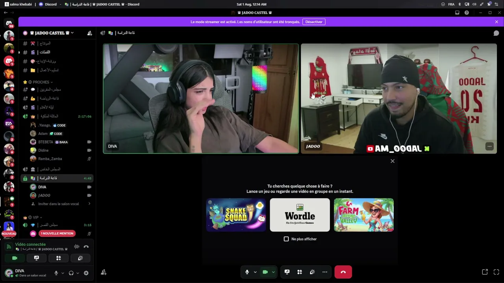The image size is (504, 283).
Task: Open the volume icon in the system tray
Action: click(474, 4)
